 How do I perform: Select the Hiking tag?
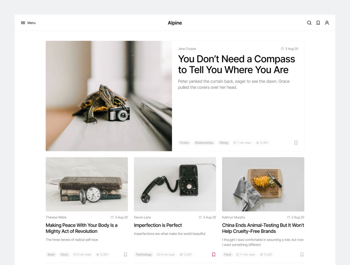(x=224, y=143)
